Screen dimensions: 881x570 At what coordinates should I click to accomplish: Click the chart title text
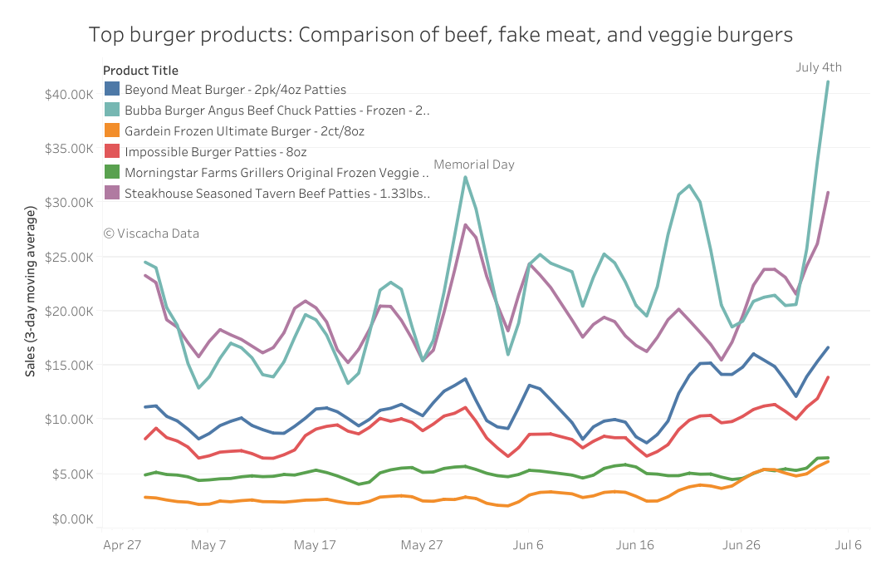(x=440, y=35)
